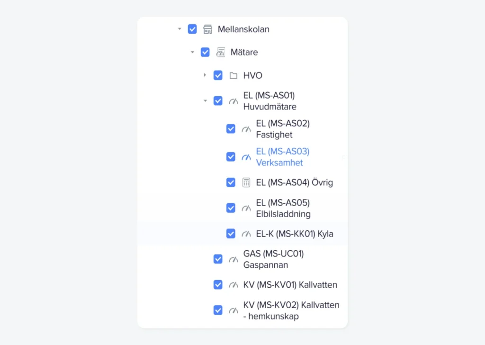Collapse EL (MS-AS01) Huvudmätare node
The image size is (485, 345).
point(205,101)
